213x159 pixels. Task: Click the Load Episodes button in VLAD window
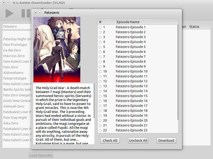tap(41, 155)
